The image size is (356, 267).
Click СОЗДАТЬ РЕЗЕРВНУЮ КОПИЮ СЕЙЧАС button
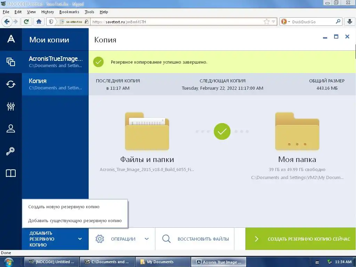click(301, 239)
